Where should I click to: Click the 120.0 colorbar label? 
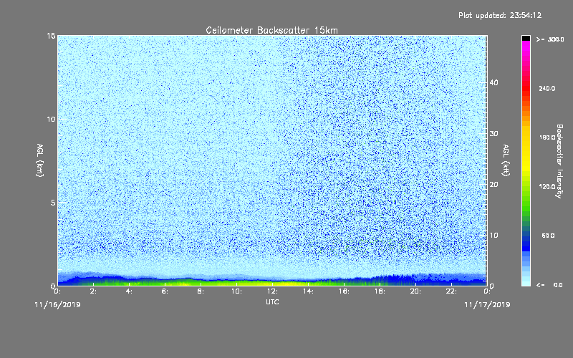(x=547, y=187)
